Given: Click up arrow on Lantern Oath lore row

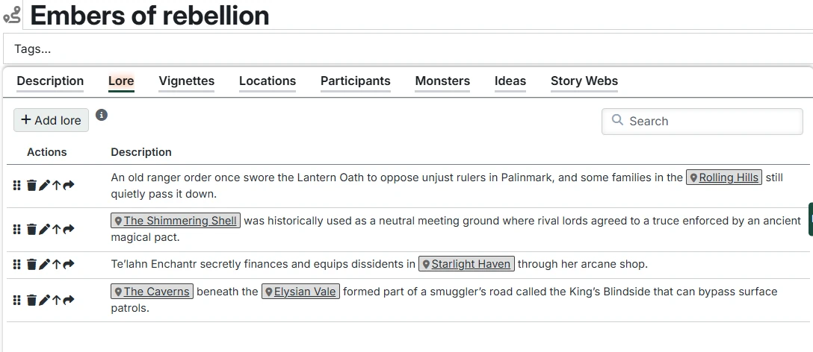Looking at the screenshot, I should point(56,186).
